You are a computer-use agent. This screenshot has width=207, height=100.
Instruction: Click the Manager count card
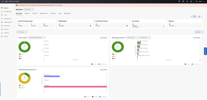[x=49, y=25]
